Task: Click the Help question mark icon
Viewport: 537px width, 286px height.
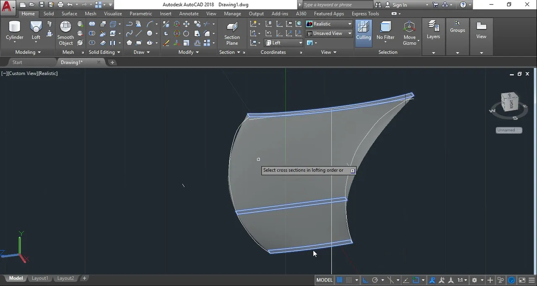Action: [x=463, y=5]
